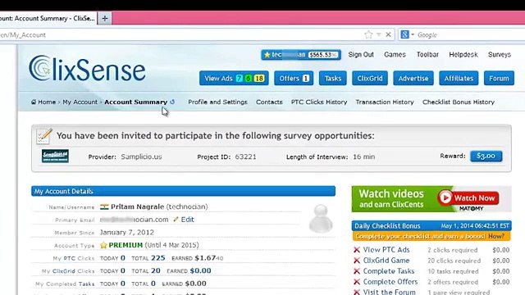This screenshot has width=525, height=295.
Task: Click red X beside Complete Offers
Action: tap(357, 282)
